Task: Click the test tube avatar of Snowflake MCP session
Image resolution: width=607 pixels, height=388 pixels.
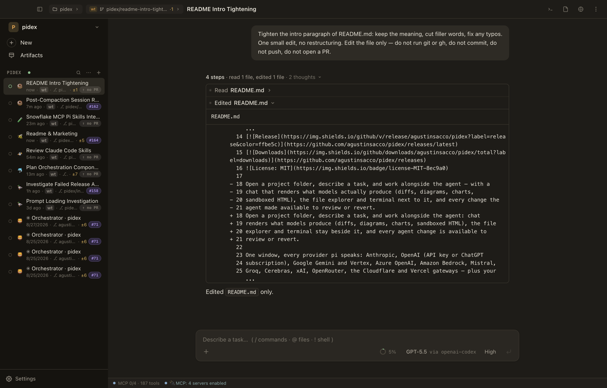Action: (20, 120)
